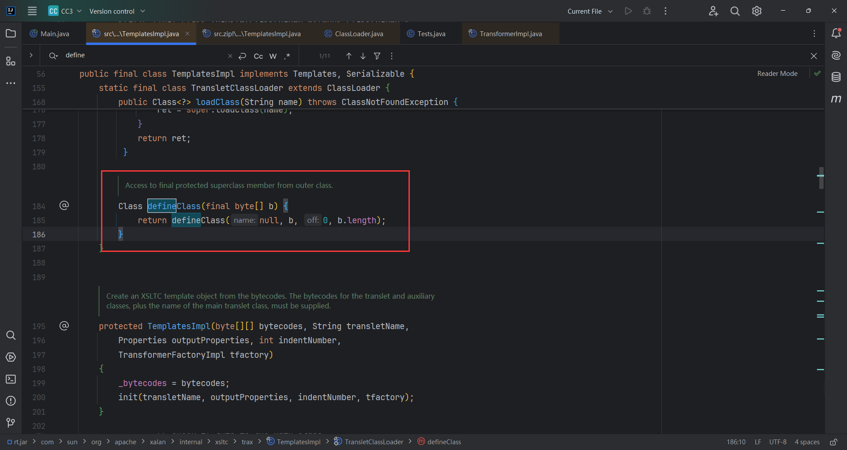Open the Find tool window magnifier
The image size is (847, 450).
click(11, 335)
